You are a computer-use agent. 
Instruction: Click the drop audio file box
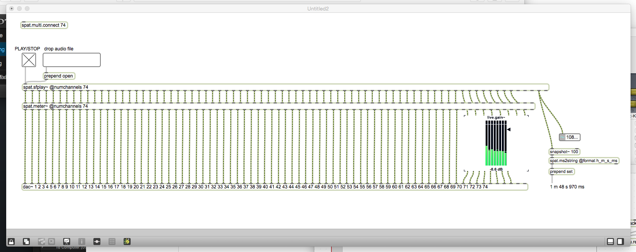pyautogui.click(x=72, y=60)
